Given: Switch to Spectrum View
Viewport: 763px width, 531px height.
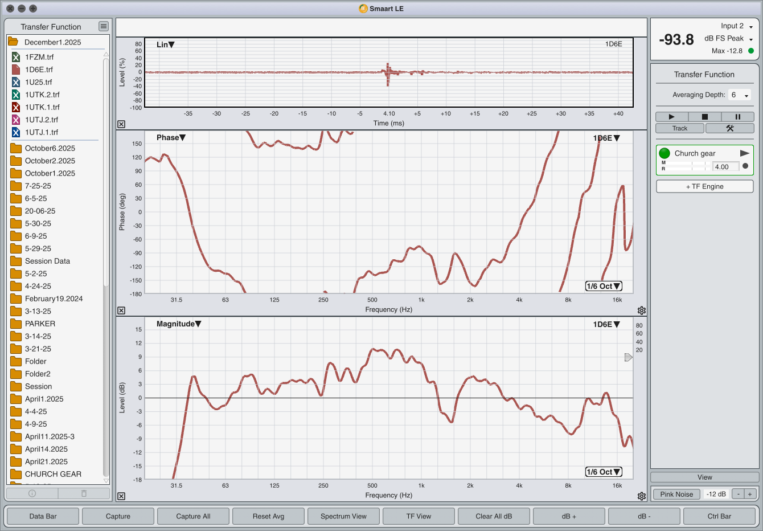Looking at the screenshot, I should coord(343,516).
